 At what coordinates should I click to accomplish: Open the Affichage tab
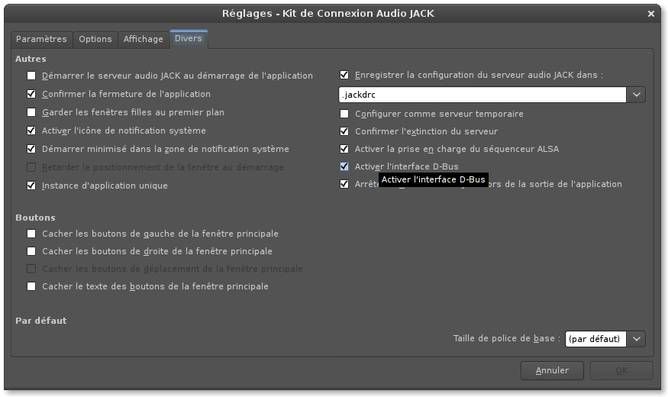pos(144,39)
